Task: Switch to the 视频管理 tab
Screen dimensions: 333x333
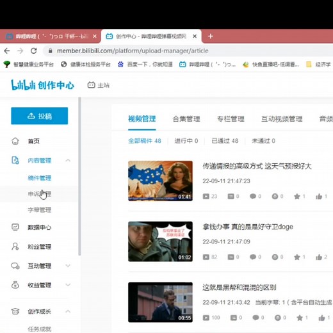Action: [142, 118]
